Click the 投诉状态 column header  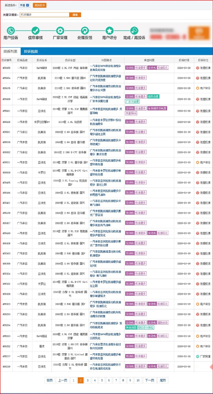[x=203, y=60]
